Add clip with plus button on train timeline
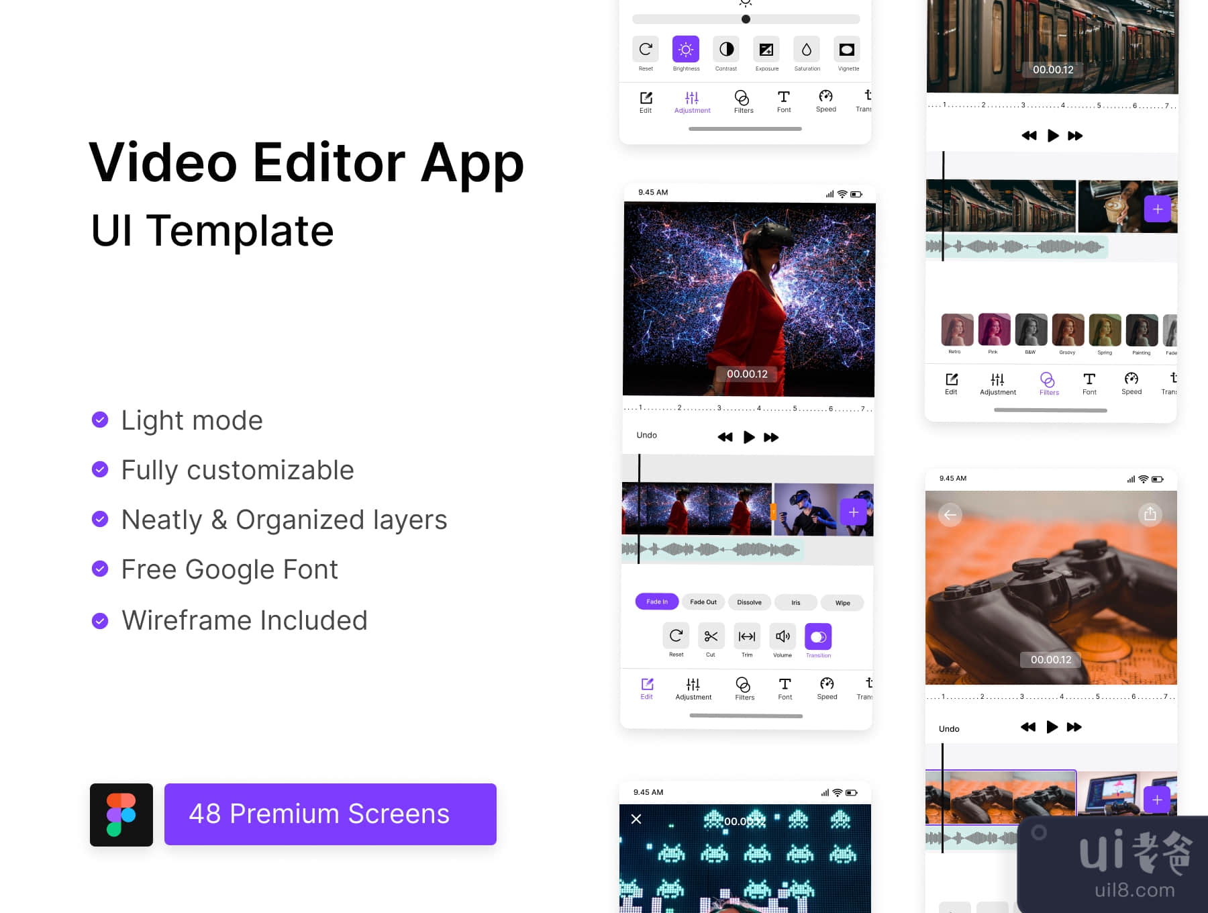Viewport: 1208px width, 913px height. point(1157,209)
